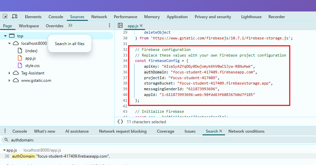
Task: Toggle the navigator sidebar icon beside app.js
Action: [120, 26]
